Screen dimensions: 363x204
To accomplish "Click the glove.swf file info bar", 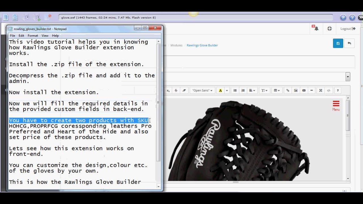I will (x=196, y=18).
